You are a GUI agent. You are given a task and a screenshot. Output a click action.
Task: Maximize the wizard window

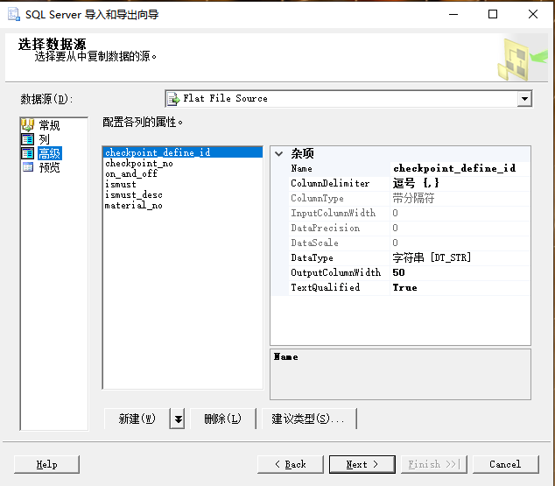[x=493, y=15]
